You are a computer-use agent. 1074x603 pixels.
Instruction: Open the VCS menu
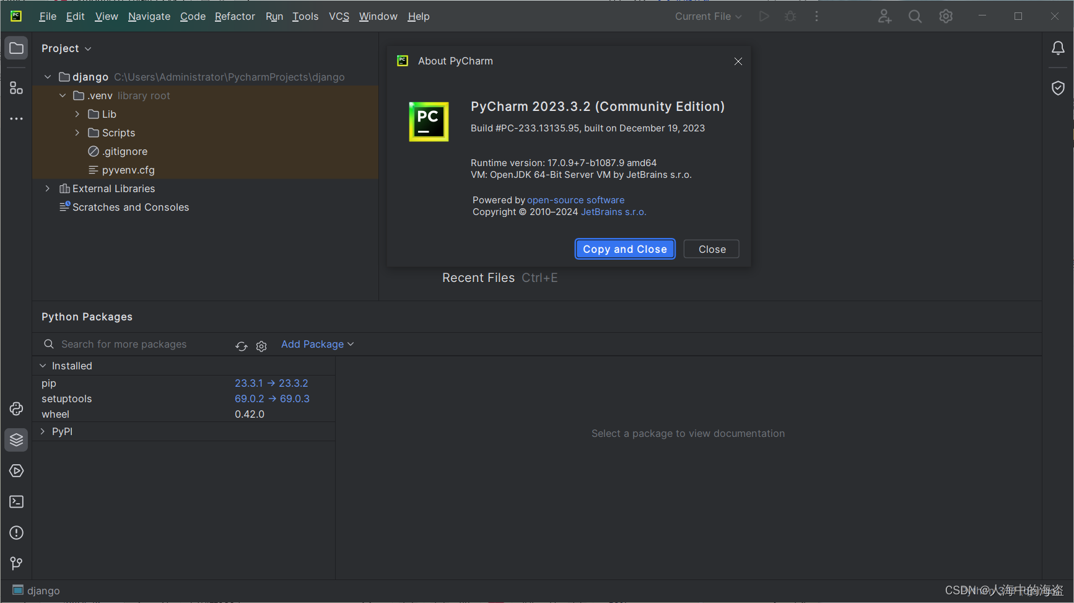[x=339, y=16]
